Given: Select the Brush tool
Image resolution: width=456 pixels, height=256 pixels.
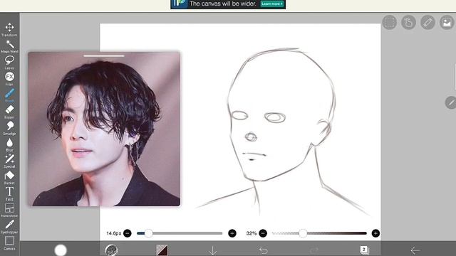Looking at the screenshot, I should tap(9, 95).
